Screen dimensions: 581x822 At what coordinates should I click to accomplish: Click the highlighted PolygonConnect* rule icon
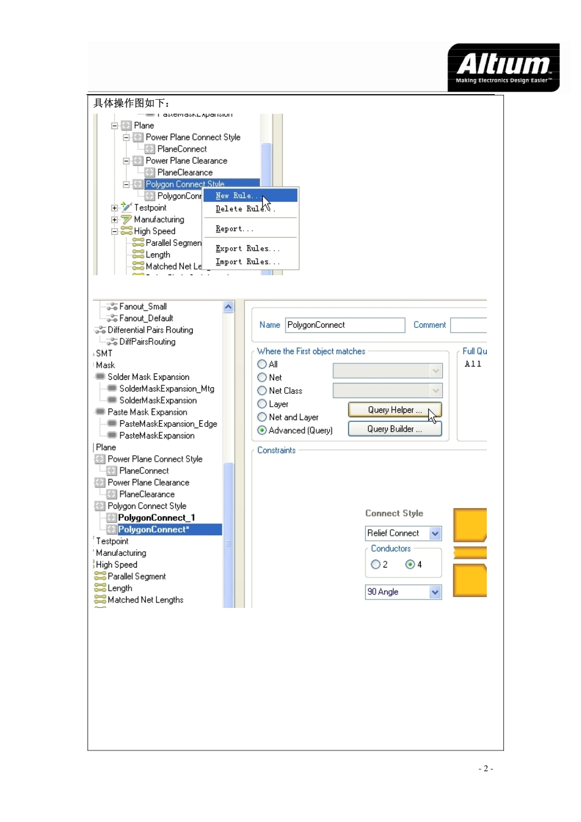[111, 529]
